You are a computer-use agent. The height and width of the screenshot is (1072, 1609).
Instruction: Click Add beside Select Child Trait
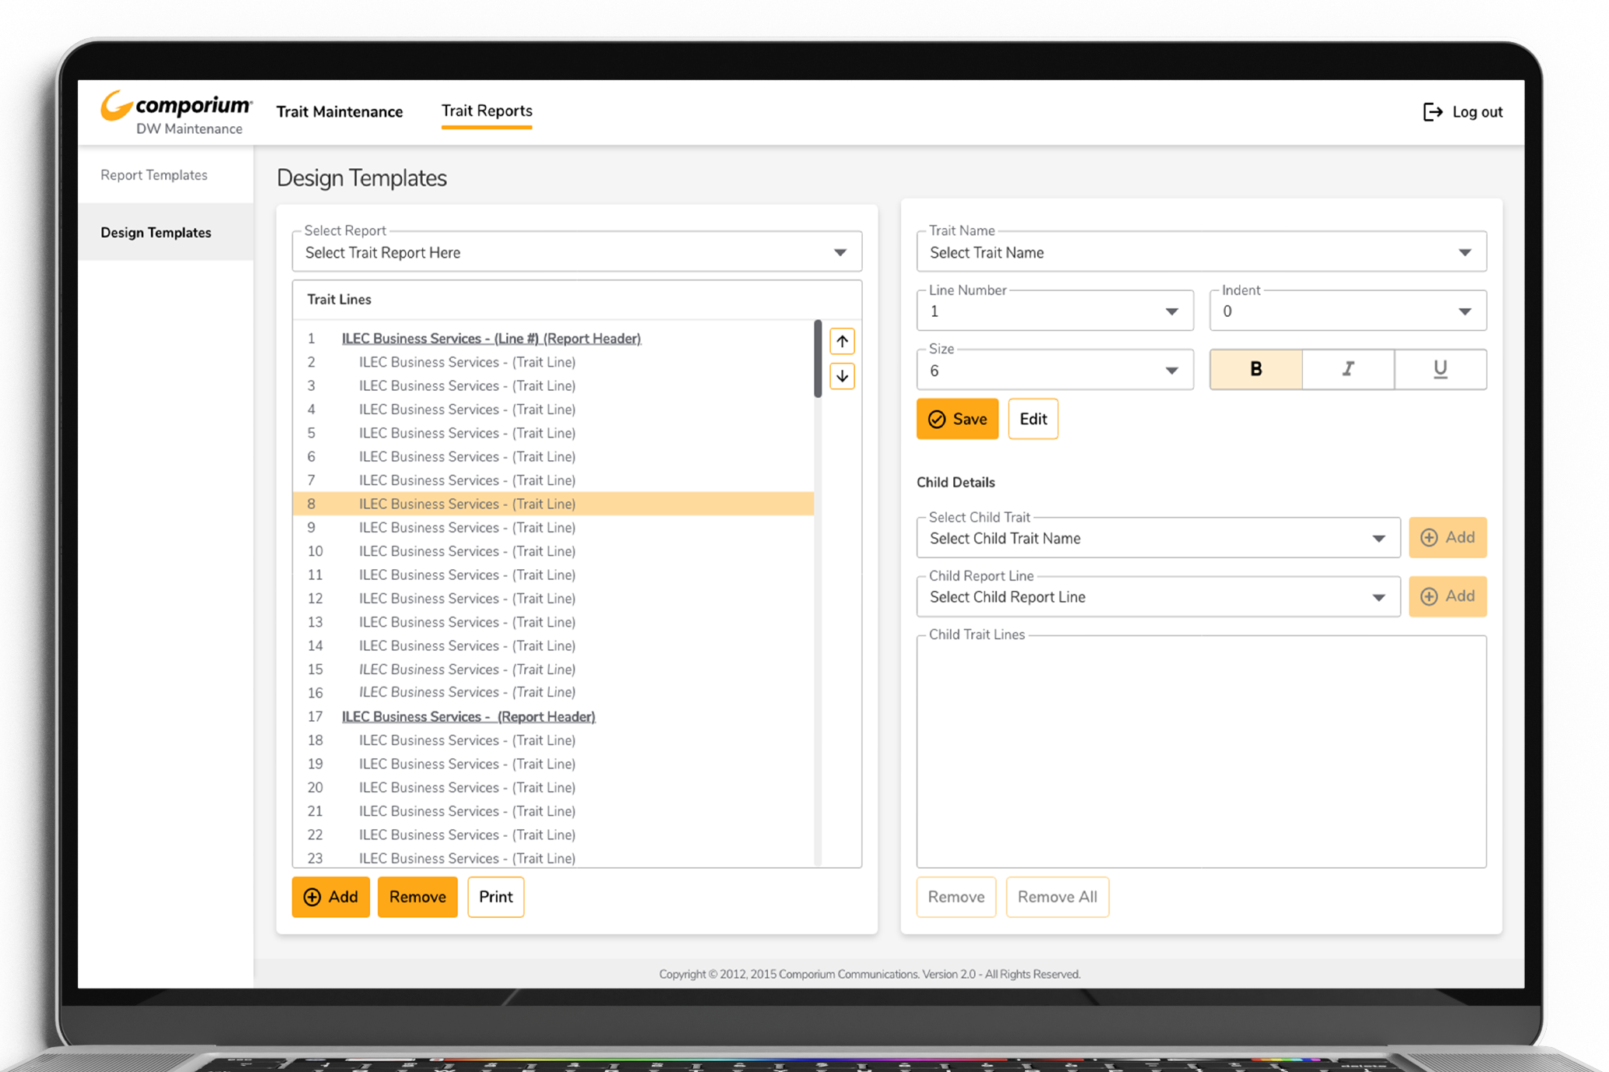pos(1447,537)
